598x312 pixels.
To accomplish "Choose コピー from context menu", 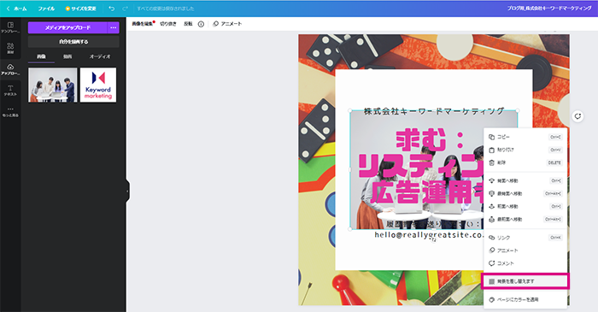I will 525,137.
